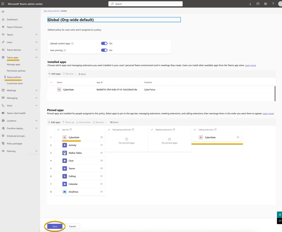This screenshot has height=232, width=282.
Task: Click info icon beside Upload custom apps
Action: coord(72,43)
